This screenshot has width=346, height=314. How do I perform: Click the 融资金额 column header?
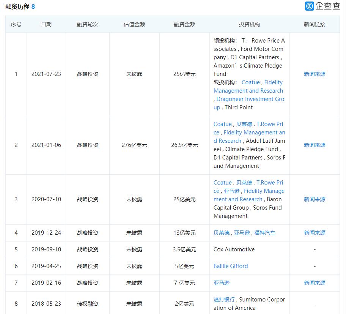click(x=184, y=25)
